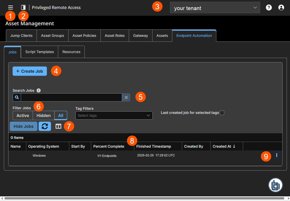The image size is (290, 201).
Task: Click the Create Job button
Action: (x=30, y=71)
